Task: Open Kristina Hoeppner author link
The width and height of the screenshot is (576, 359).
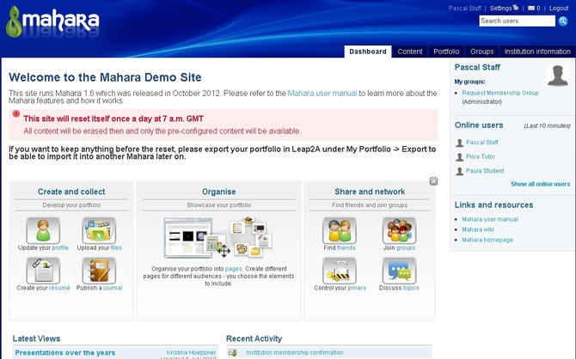Action: click(191, 352)
